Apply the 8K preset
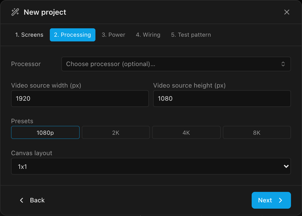The width and height of the screenshot is (302, 216). 257,132
